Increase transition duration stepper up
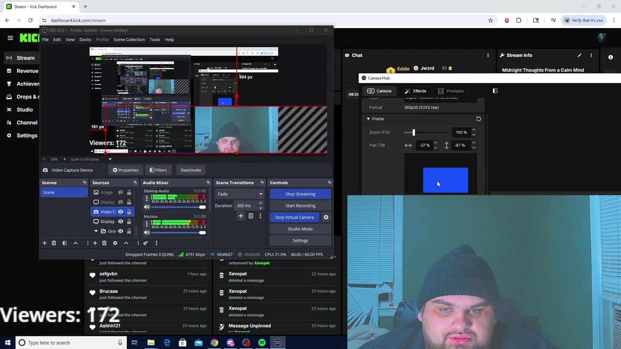This screenshot has width=621, height=349. tap(261, 203)
